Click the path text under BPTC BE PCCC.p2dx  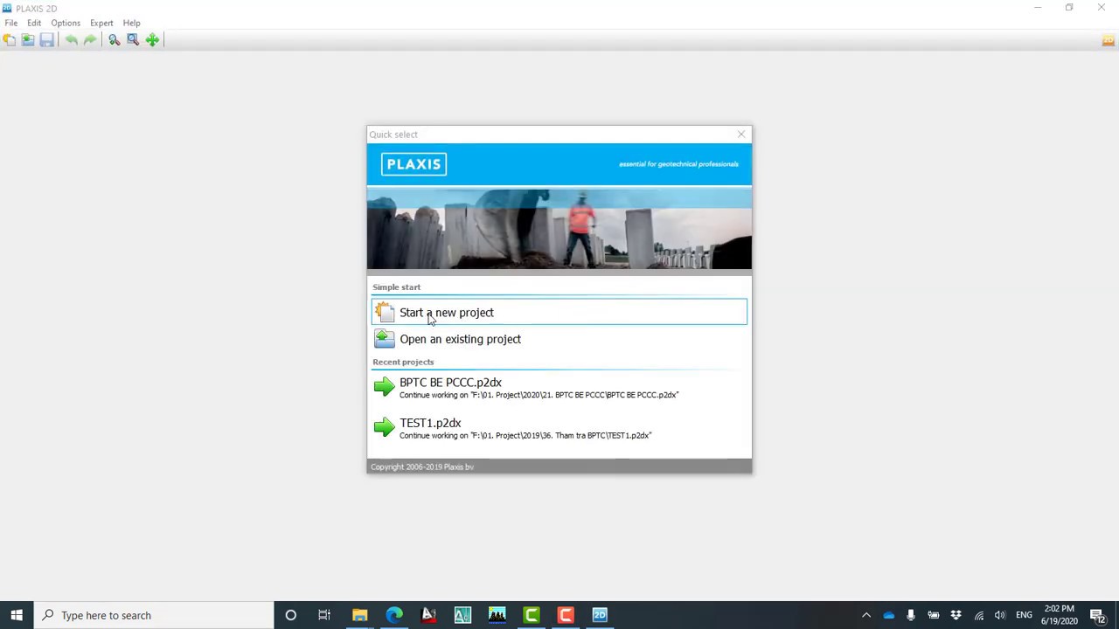pyautogui.click(x=539, y=395)
